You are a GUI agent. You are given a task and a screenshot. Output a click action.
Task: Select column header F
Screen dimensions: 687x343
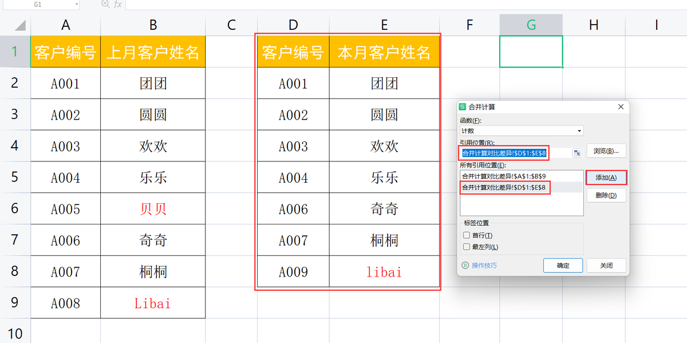click(x=469, y=25)
